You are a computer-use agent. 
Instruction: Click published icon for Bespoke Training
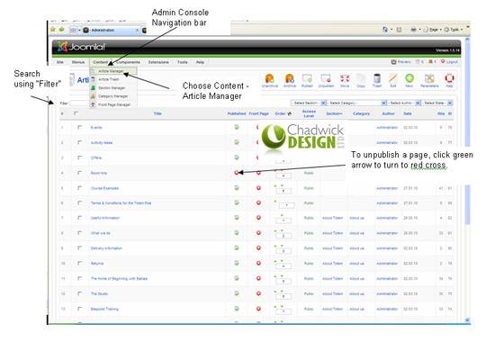tap(237, 309)
